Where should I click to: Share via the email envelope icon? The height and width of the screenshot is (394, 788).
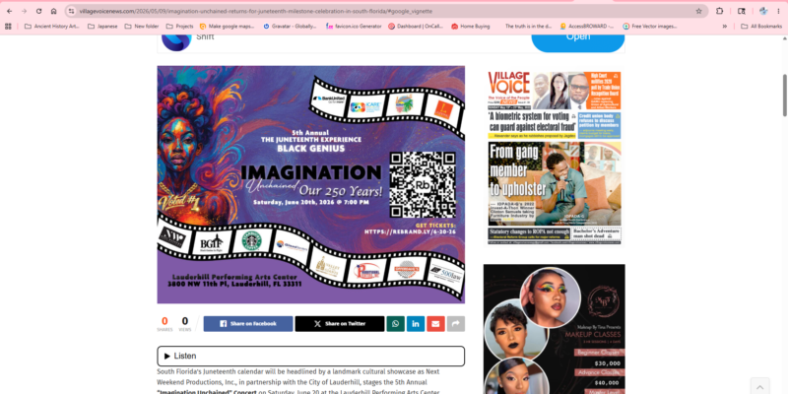(435, 324)
